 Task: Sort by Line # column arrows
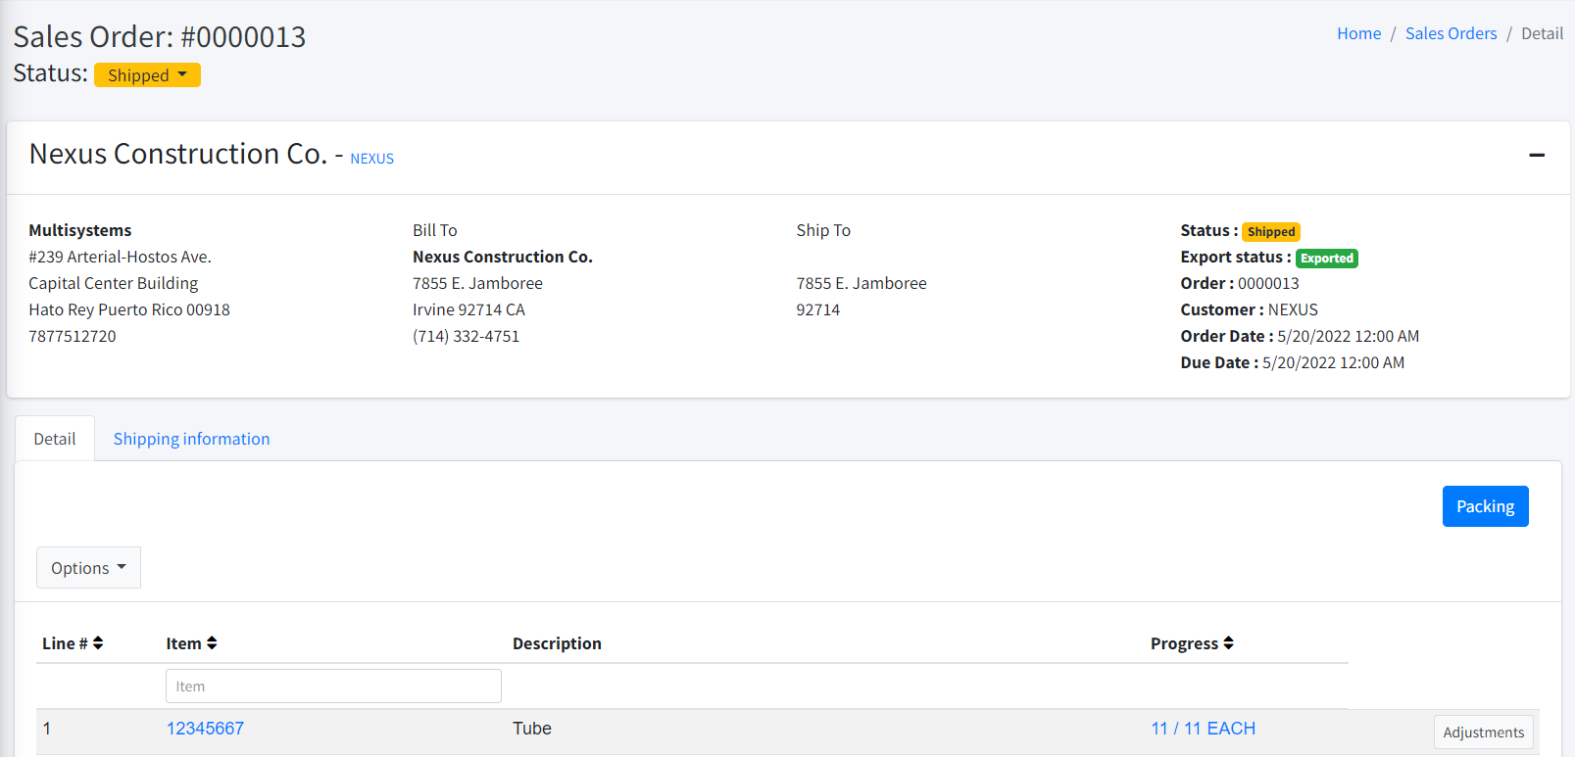click(x=98, y=643)
